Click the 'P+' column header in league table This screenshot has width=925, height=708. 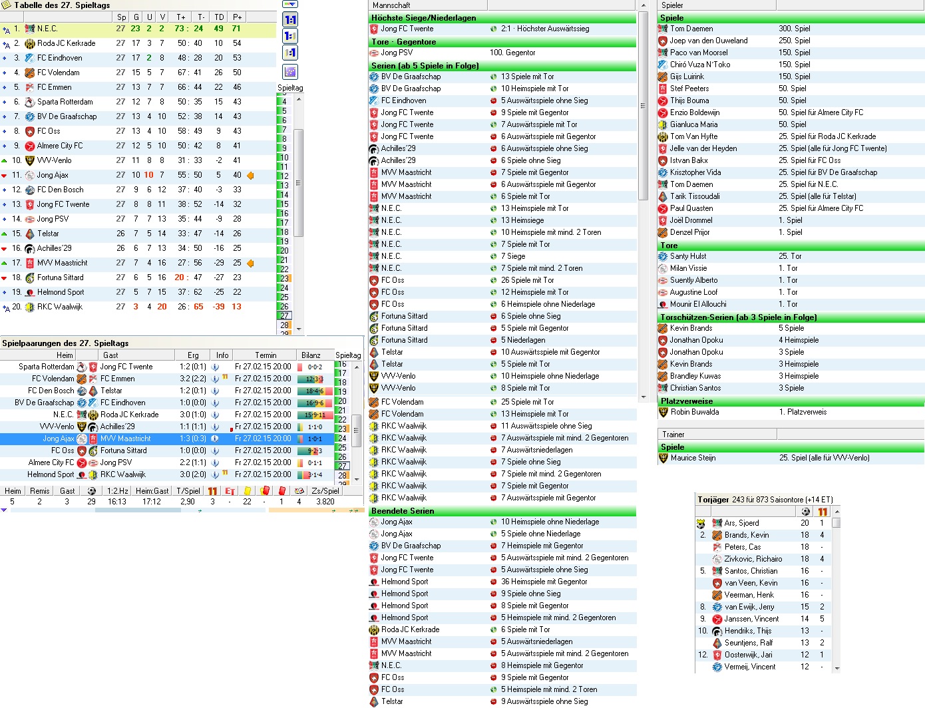click(x=237, y=17)
